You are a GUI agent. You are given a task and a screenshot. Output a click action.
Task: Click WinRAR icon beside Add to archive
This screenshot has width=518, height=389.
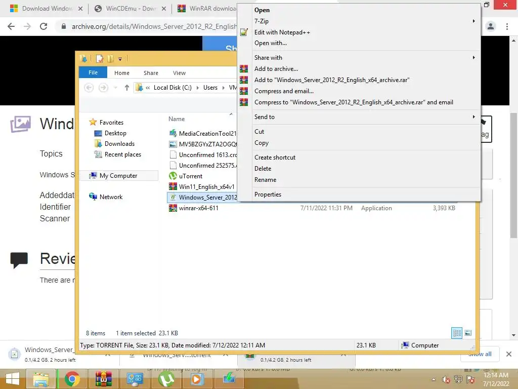tap(244, 69)
